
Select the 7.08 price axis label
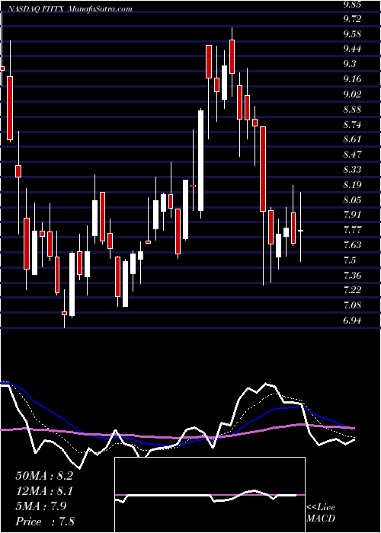351,305
